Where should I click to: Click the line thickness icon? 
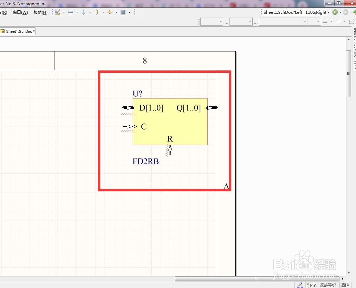(x=325, y=22)
